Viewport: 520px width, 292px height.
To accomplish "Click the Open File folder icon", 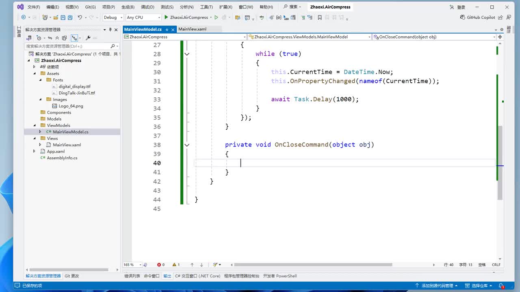I will click(x=56, y=17).
